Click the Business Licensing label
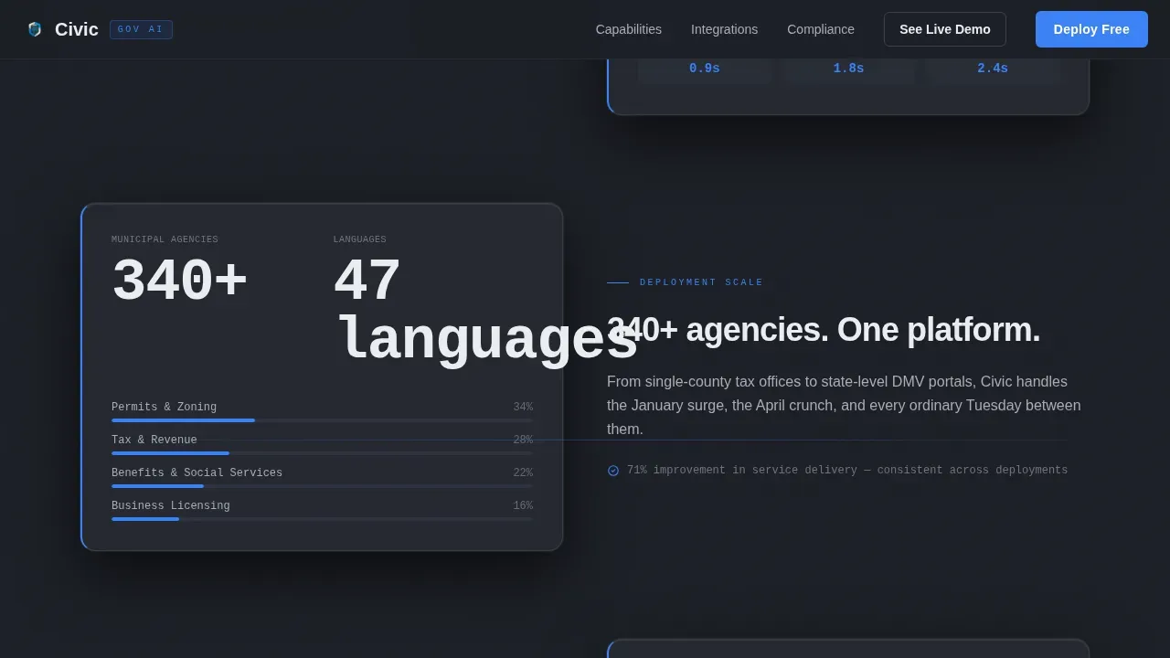Image resolution: width=1170 pixels, height=658 pixels. click(x=171, y=506)
